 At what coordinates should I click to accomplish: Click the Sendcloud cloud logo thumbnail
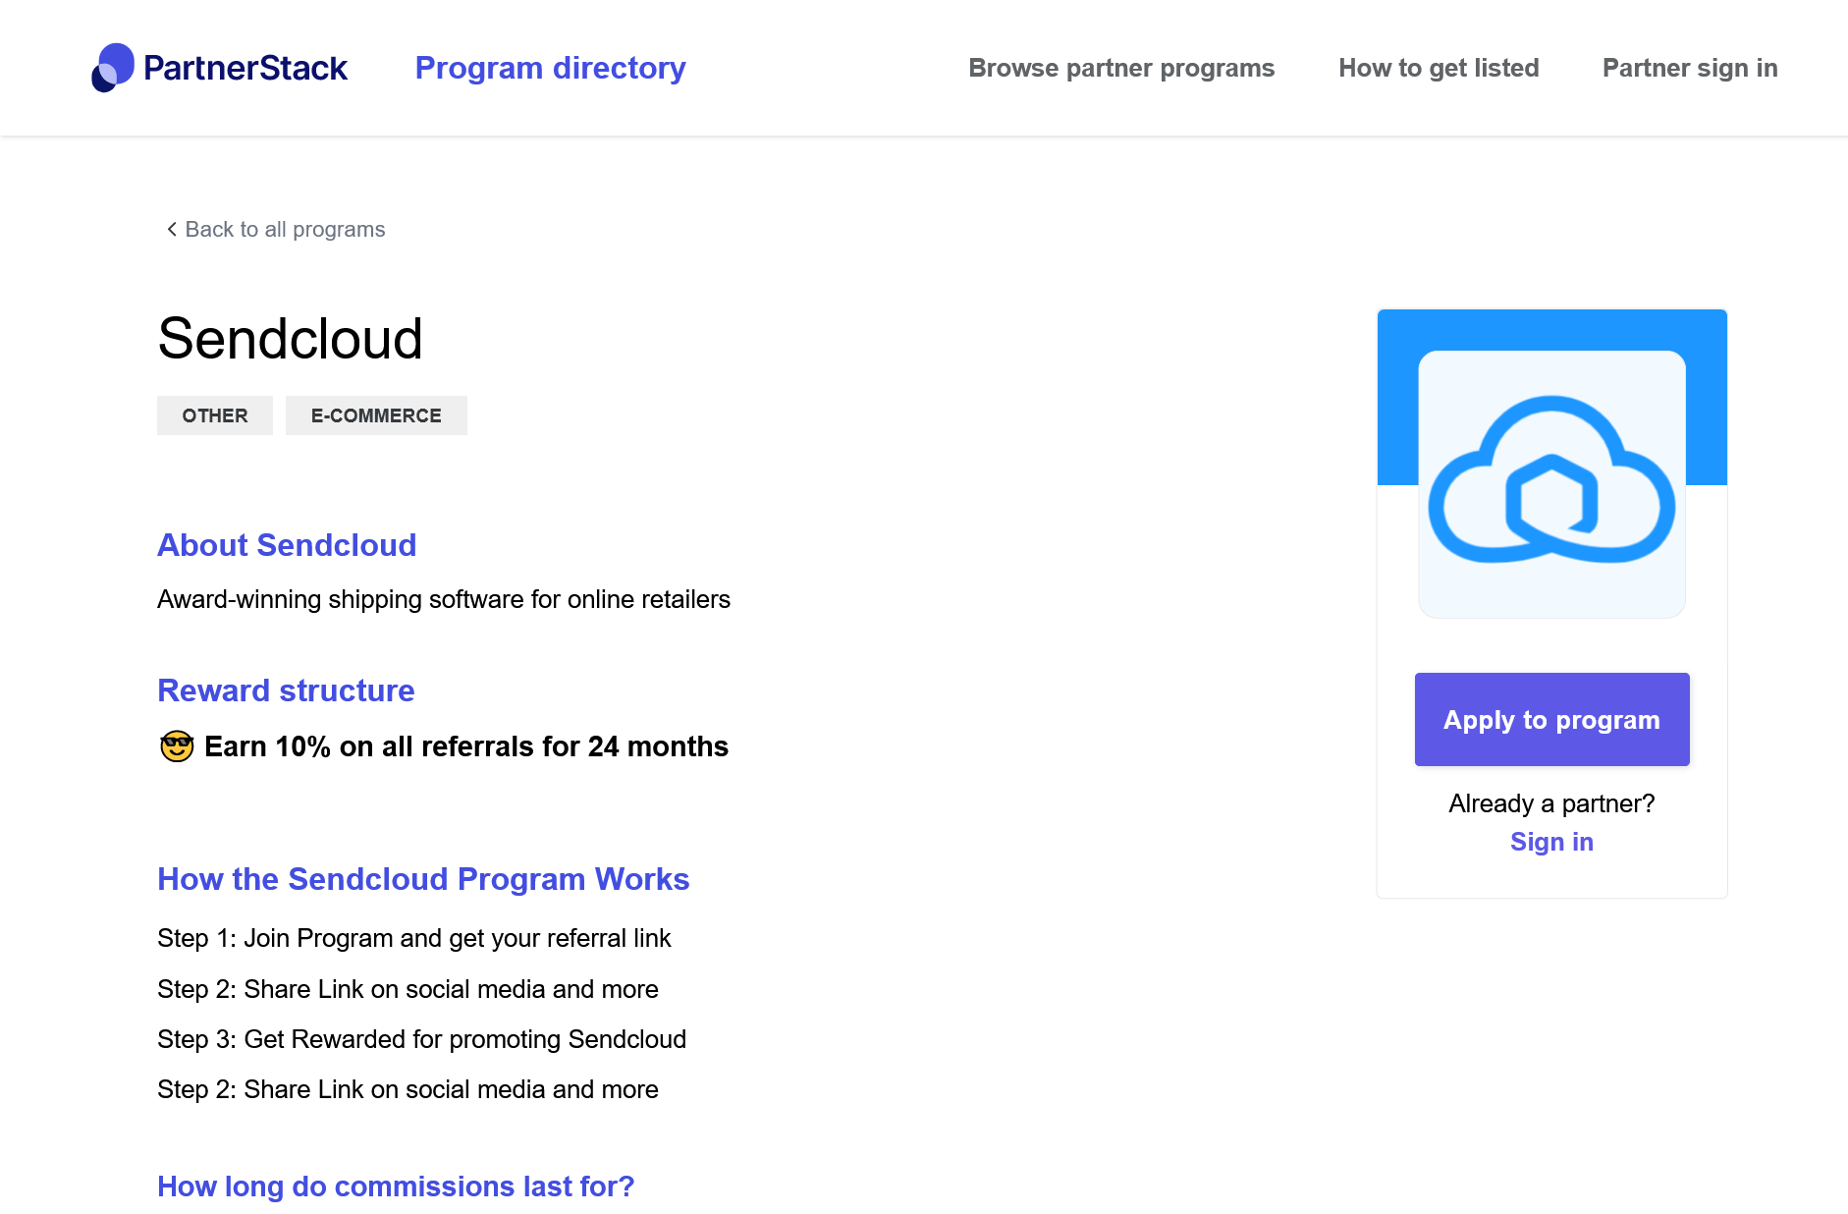click(x=1551, y=484)
